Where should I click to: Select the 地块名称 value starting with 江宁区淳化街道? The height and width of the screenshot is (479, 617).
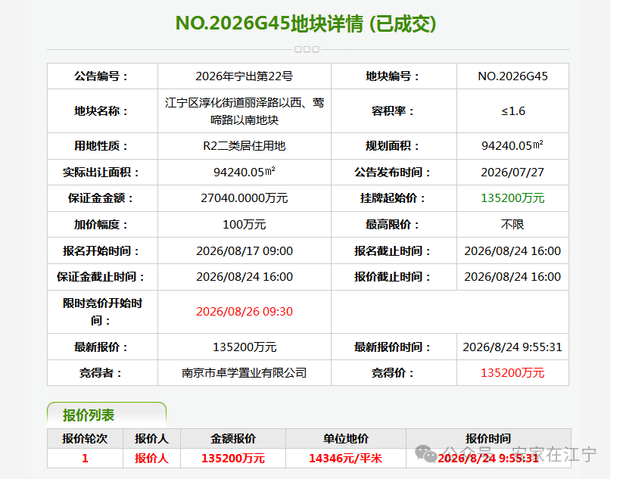(x=245, y=111)
